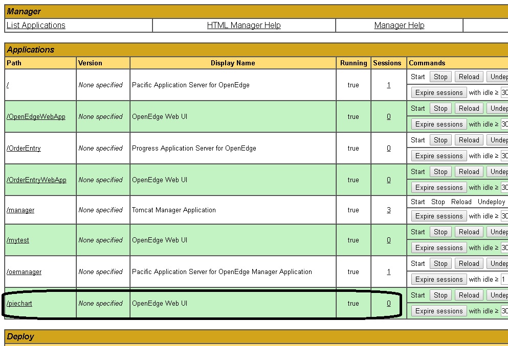Expire sessions for /OrderEntry
This screenshot has width=508, height=346.
pos(439,156)
